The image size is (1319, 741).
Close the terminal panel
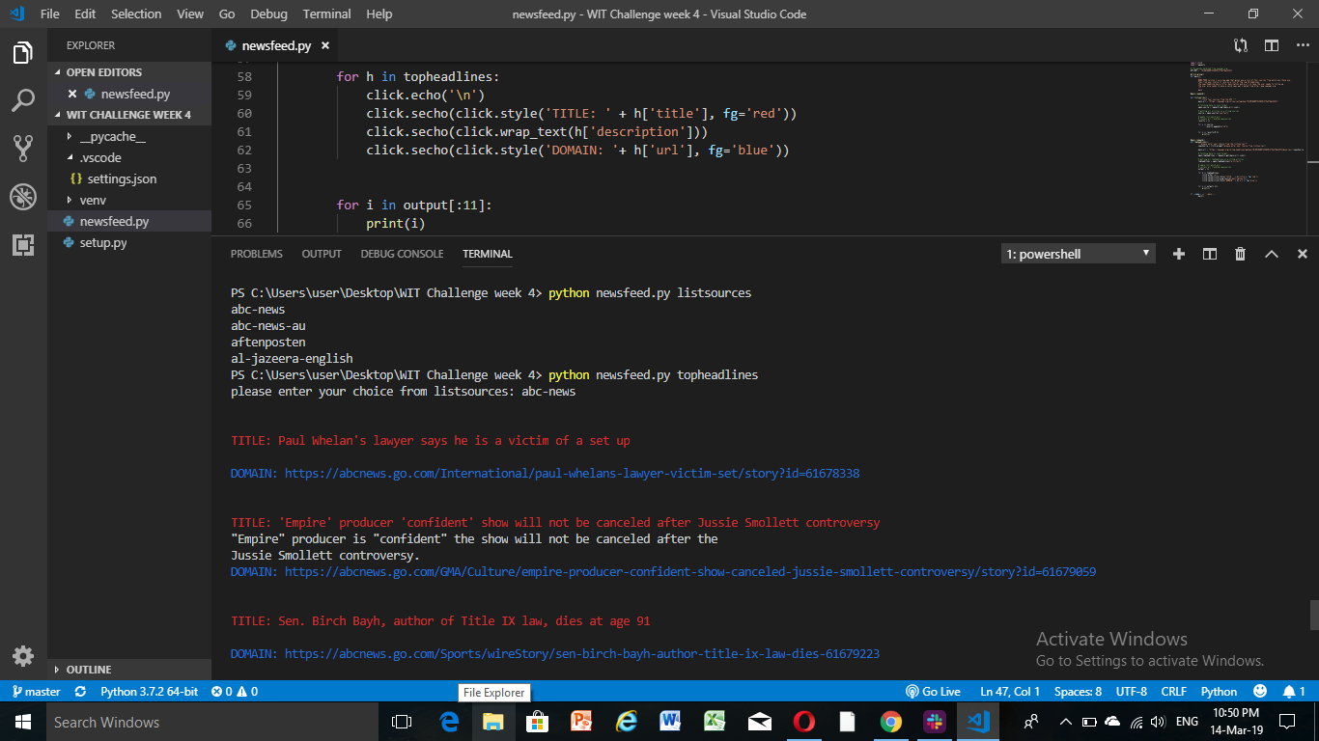point(1302,254)
